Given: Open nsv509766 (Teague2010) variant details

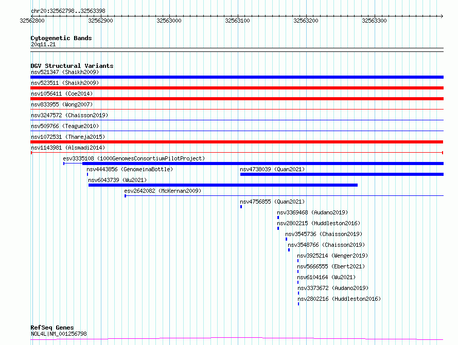Looking at the screenshot, I should point(237,131).
